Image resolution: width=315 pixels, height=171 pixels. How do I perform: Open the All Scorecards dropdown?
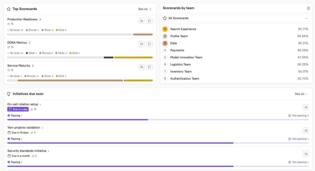236,18
